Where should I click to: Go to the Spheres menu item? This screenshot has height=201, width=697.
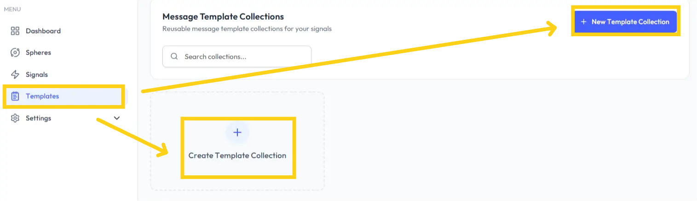click(x=38, y=53)
